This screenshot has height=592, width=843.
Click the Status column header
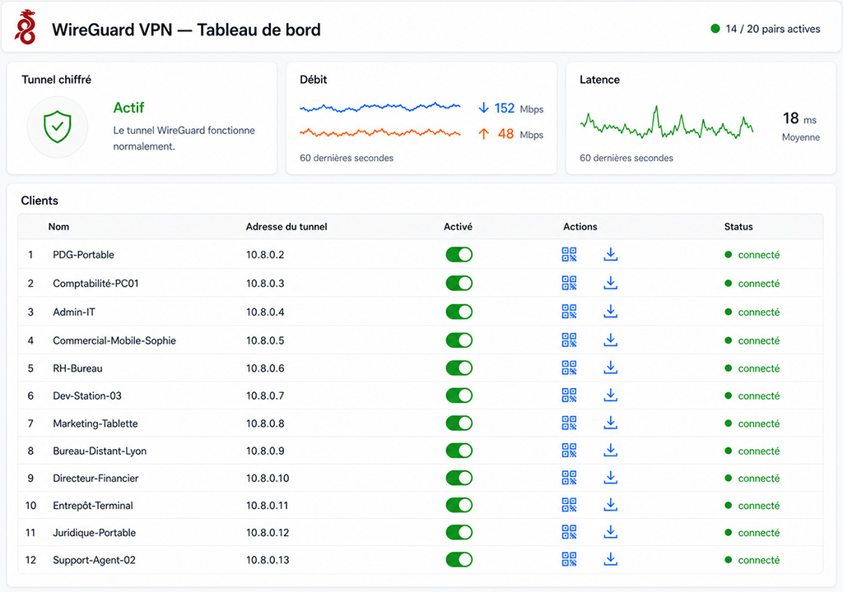(738, 227)
